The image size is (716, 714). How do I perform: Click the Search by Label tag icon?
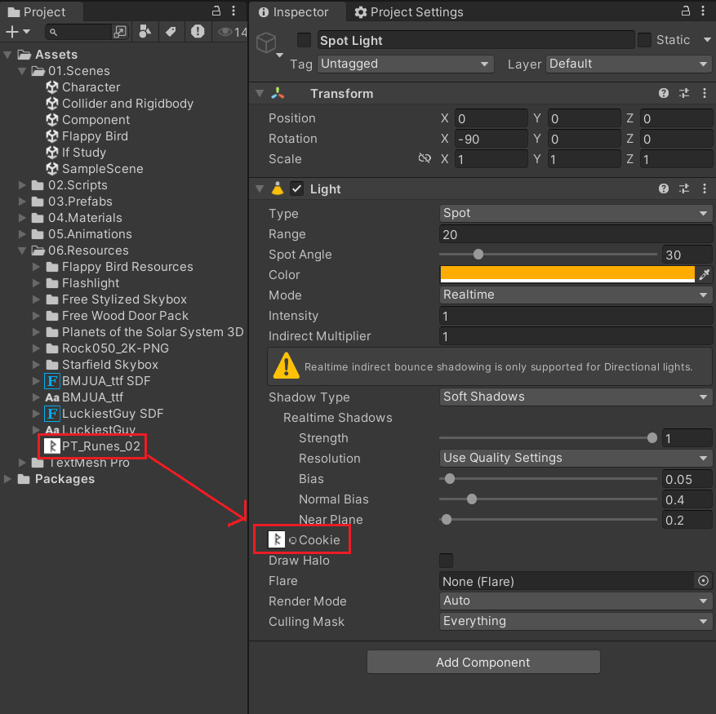click(171, 32)
